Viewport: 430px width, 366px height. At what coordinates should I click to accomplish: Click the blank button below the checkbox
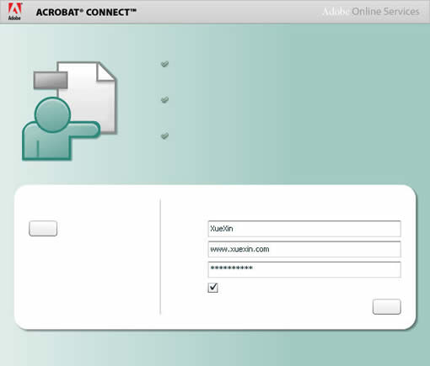(x=386, y=306)
